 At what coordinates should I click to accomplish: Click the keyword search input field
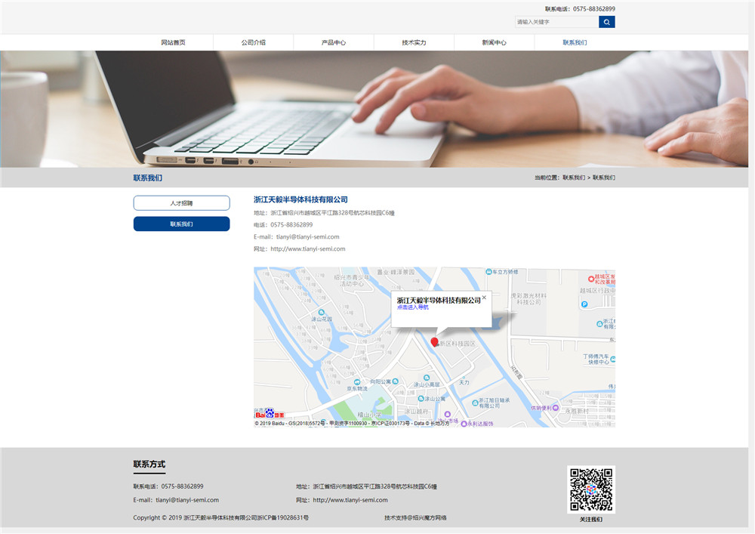click(556, 21)
